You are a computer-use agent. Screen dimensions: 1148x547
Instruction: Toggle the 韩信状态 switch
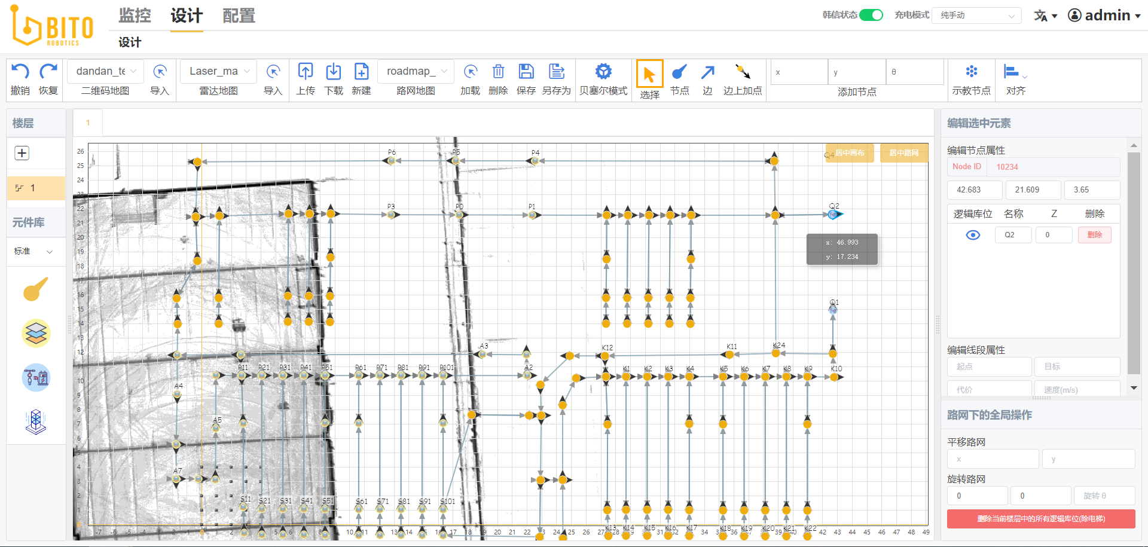871,15
